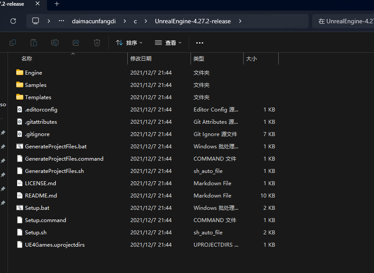This screenshot has width=374, height=273.
Task: Open the 排序 sort dropdown
Action: (x=129, y=43)
